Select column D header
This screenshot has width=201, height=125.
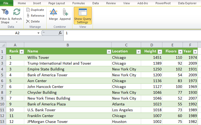coord(152,45)
